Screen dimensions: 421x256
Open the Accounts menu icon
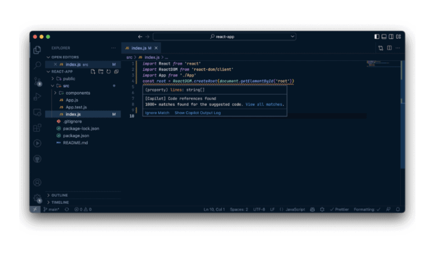tap(37, 183)
